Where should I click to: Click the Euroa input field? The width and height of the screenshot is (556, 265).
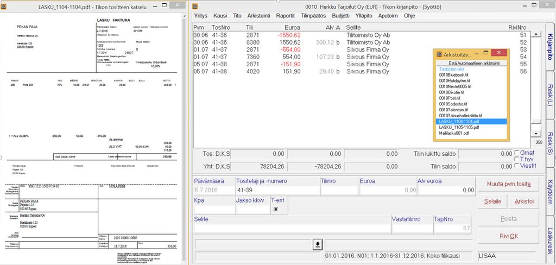388,190
